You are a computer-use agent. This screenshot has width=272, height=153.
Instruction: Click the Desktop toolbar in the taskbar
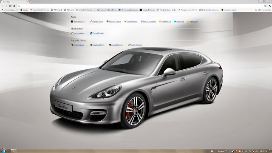(221, 151)
